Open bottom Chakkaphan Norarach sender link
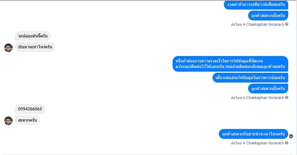297x155 pixels. click(265, 143)
